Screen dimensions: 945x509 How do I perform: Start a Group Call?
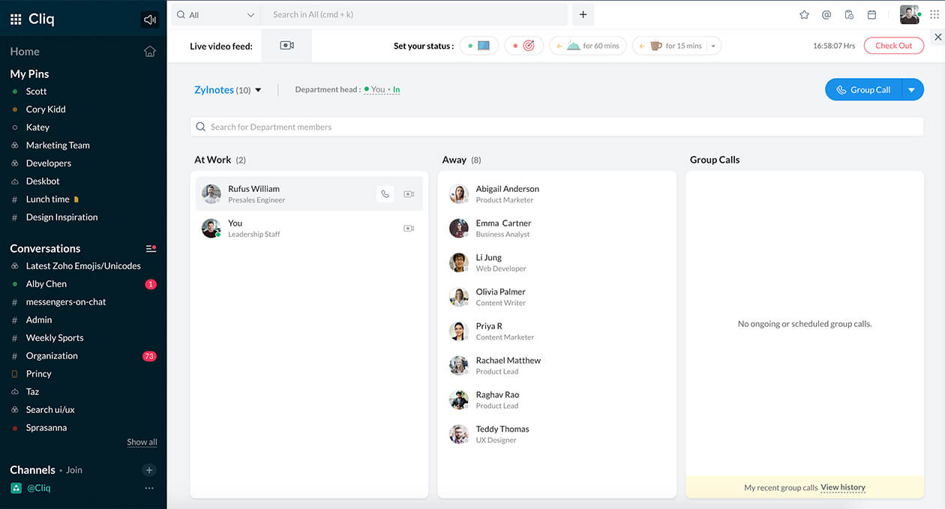[x=863, y=90]
